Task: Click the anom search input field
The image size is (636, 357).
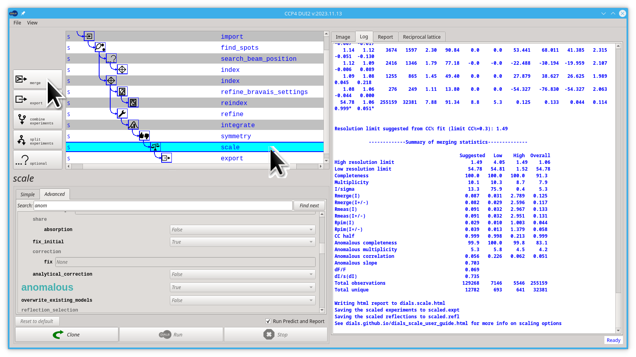Action: point(163,206)
